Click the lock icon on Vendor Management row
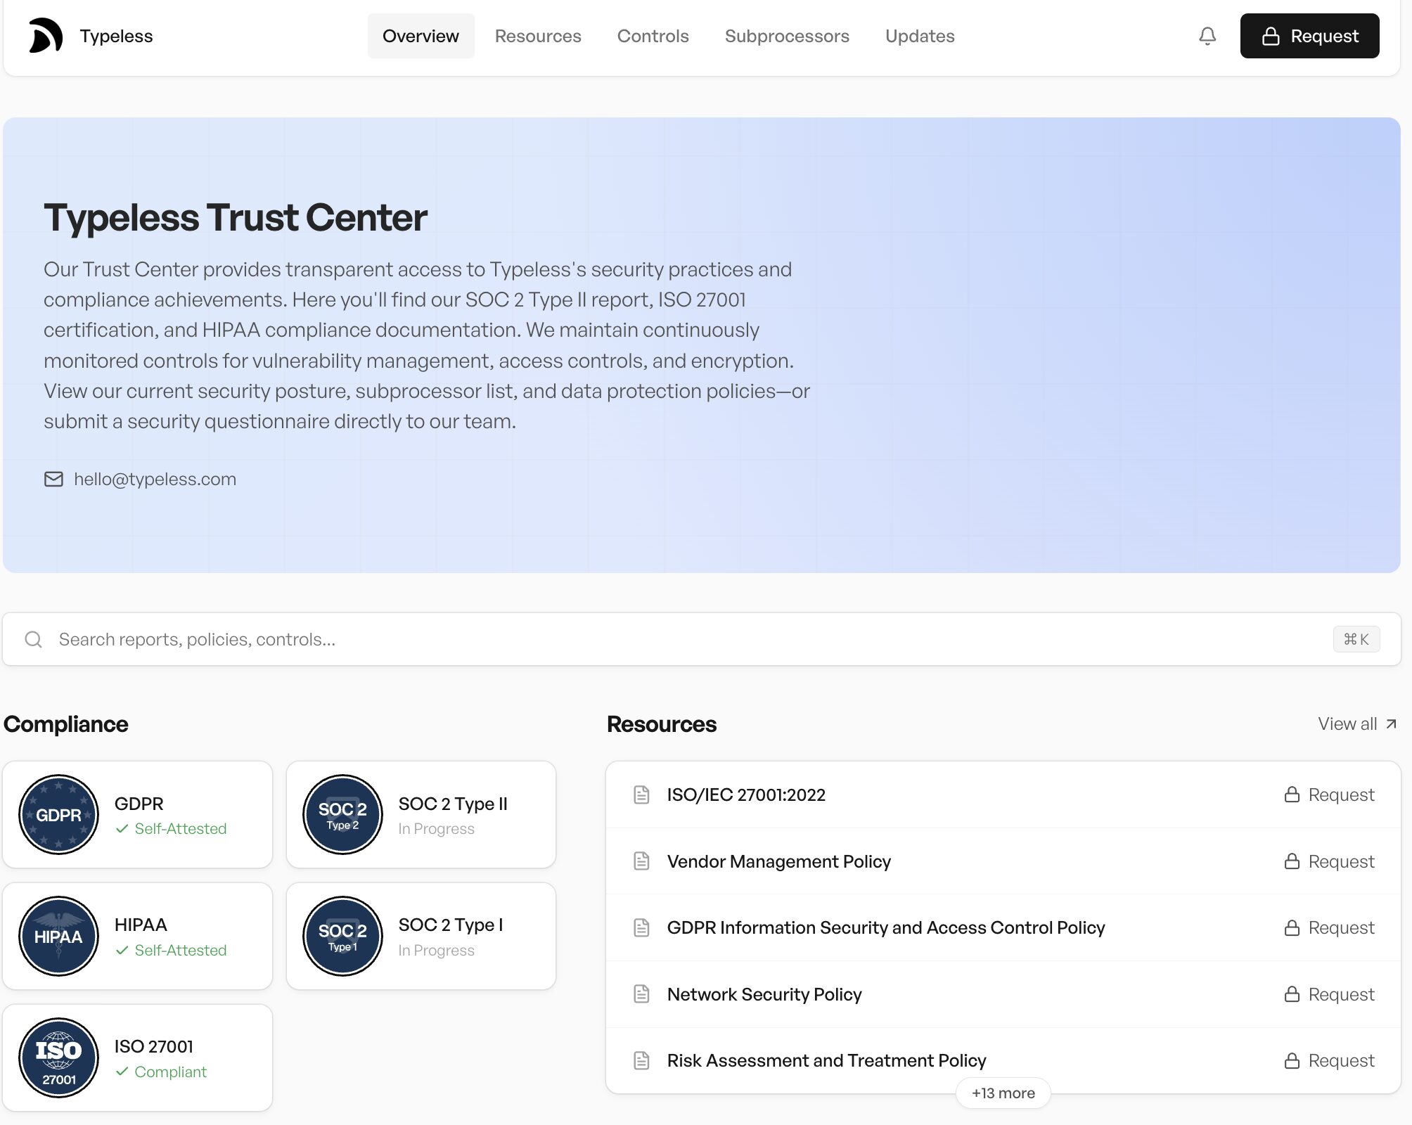 [x=1292, y=861]
